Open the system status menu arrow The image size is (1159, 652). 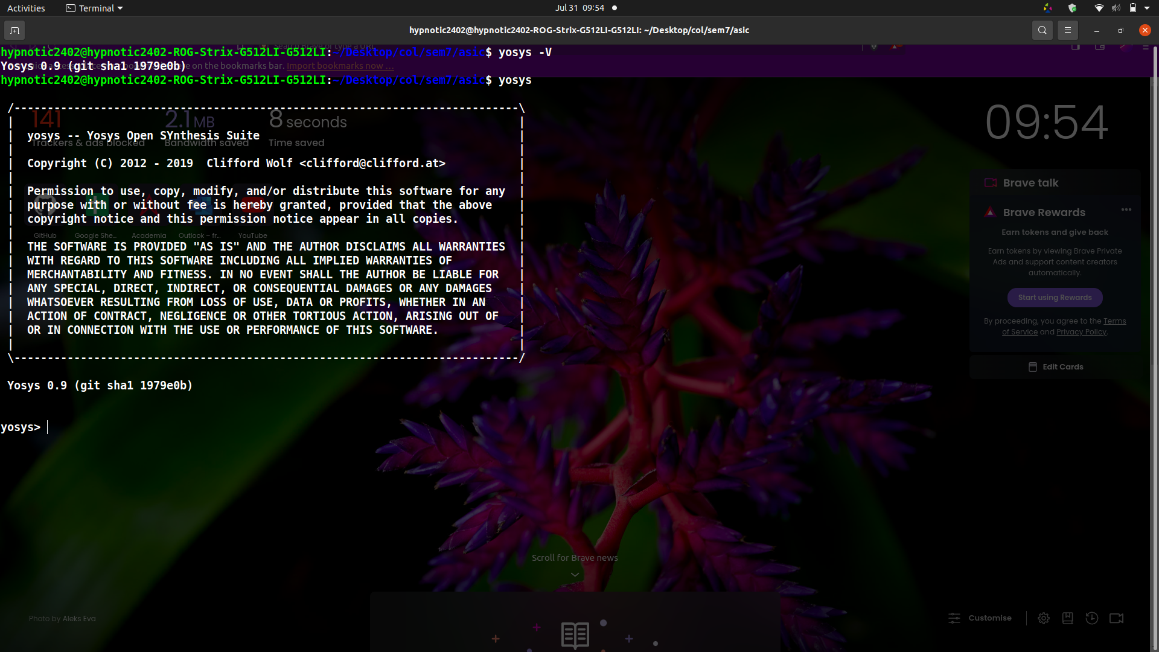tap(1146, 8)
